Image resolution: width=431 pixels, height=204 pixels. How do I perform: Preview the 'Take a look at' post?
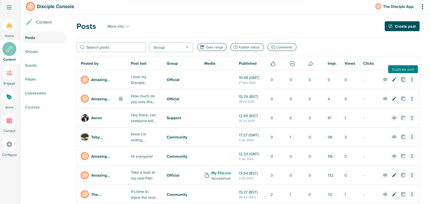[385, 175]
